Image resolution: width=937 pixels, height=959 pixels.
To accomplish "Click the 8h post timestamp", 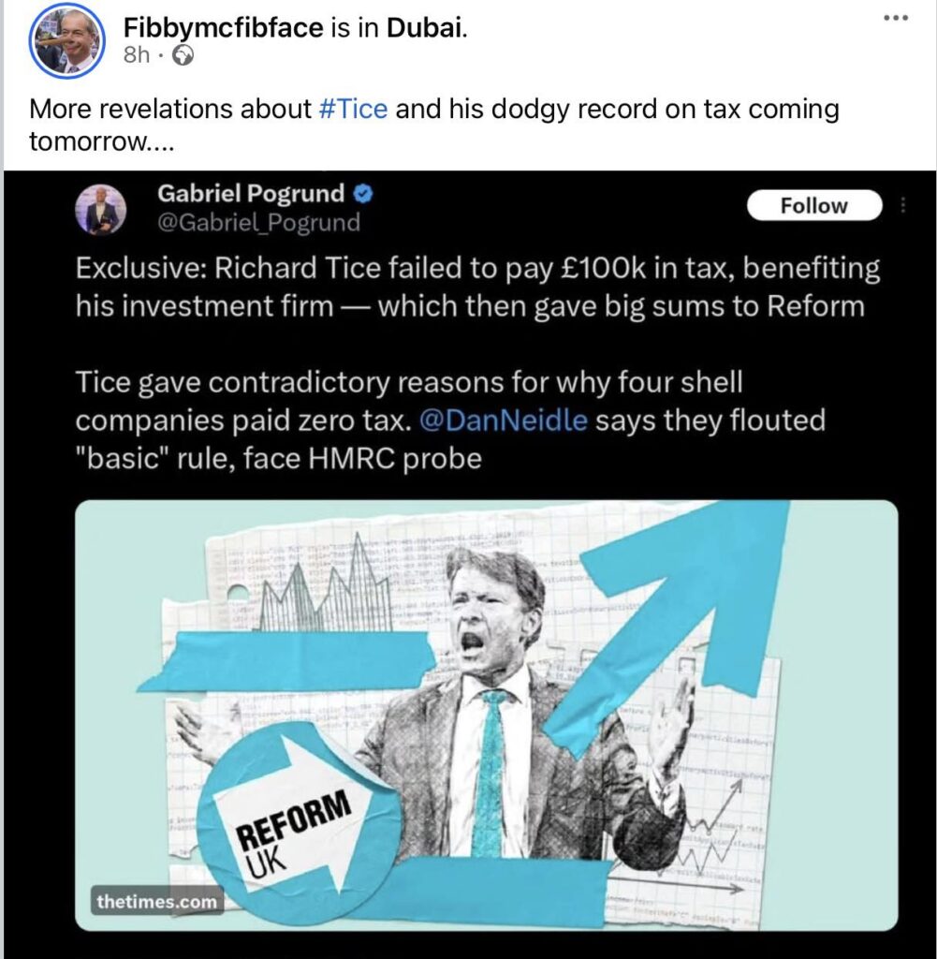I will [x=137, y=55].
